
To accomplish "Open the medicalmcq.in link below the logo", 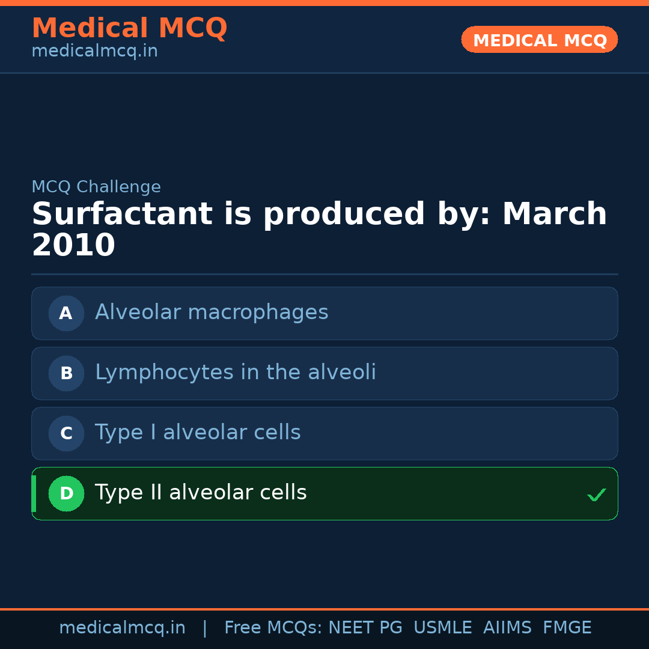I will (x=94, y=50).
